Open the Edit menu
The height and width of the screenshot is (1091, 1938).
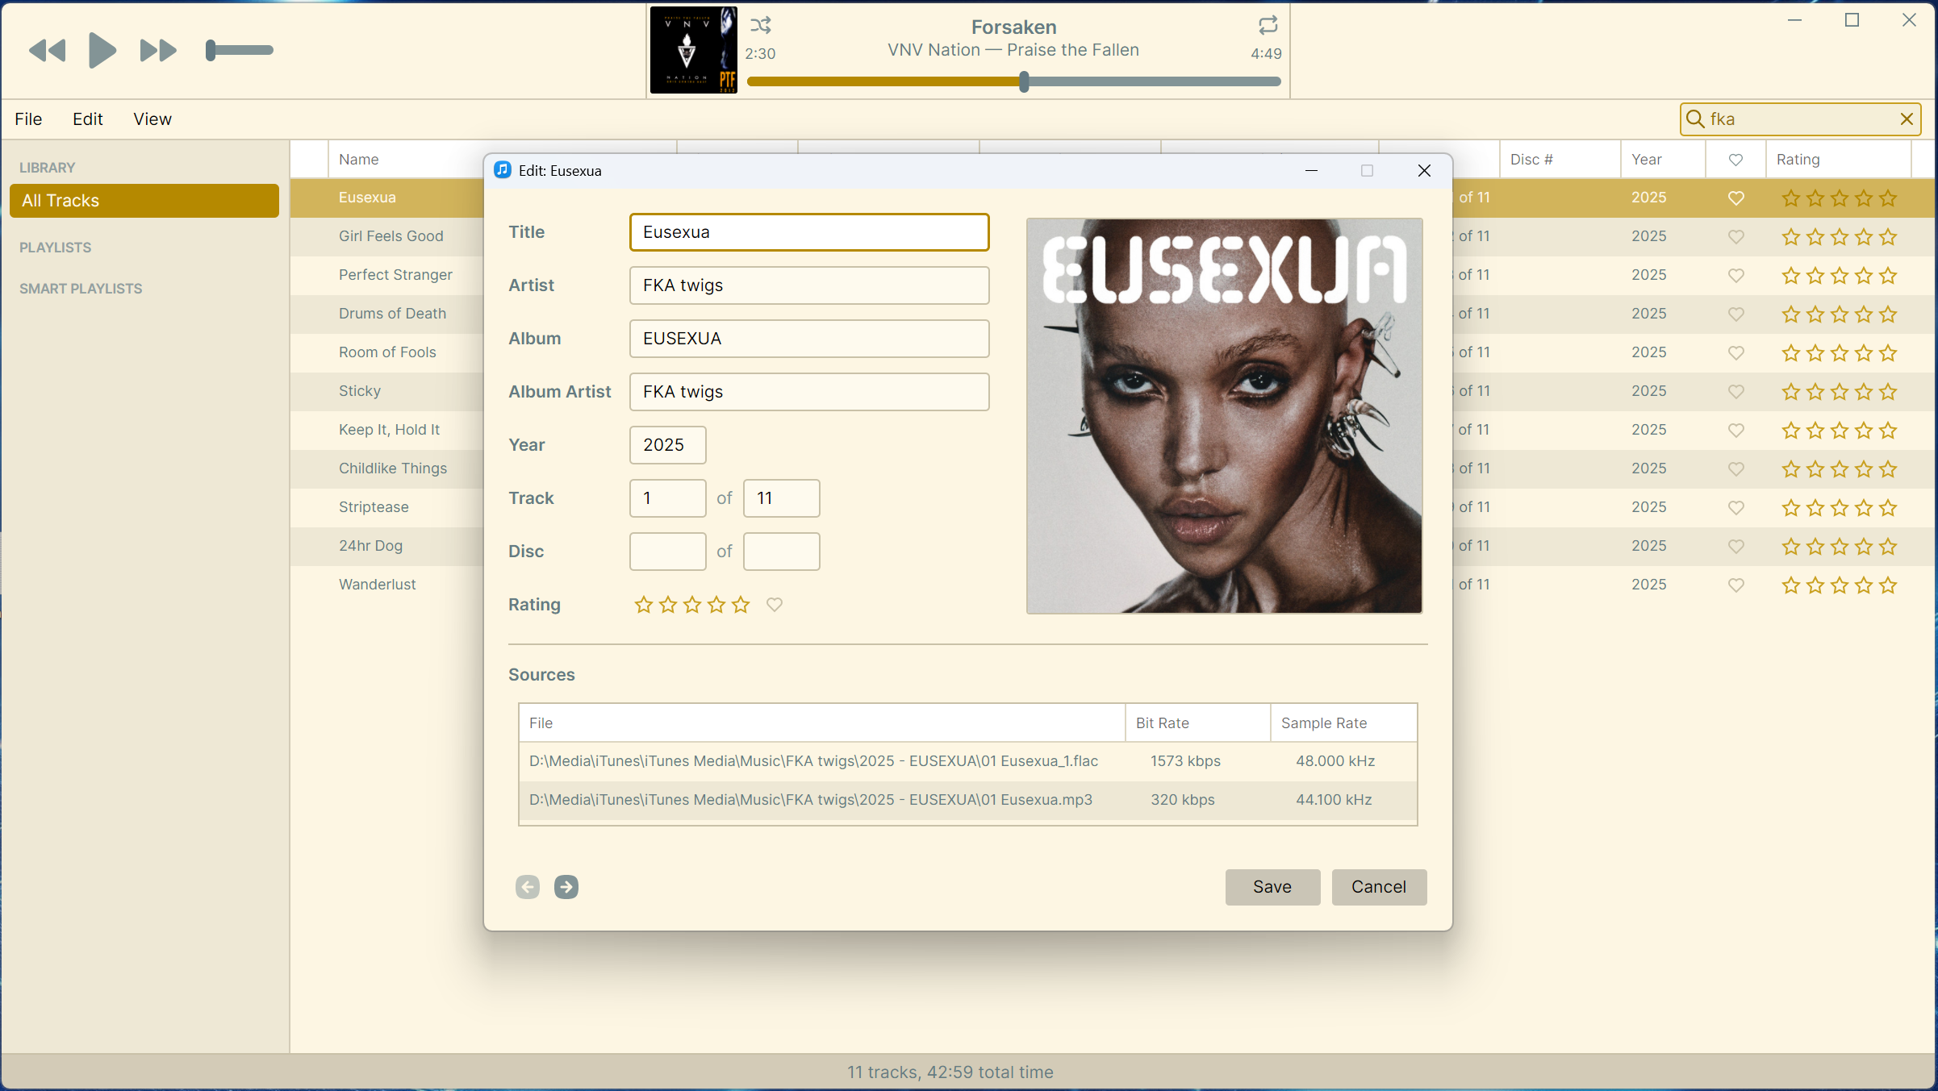[x=88, y=119]
